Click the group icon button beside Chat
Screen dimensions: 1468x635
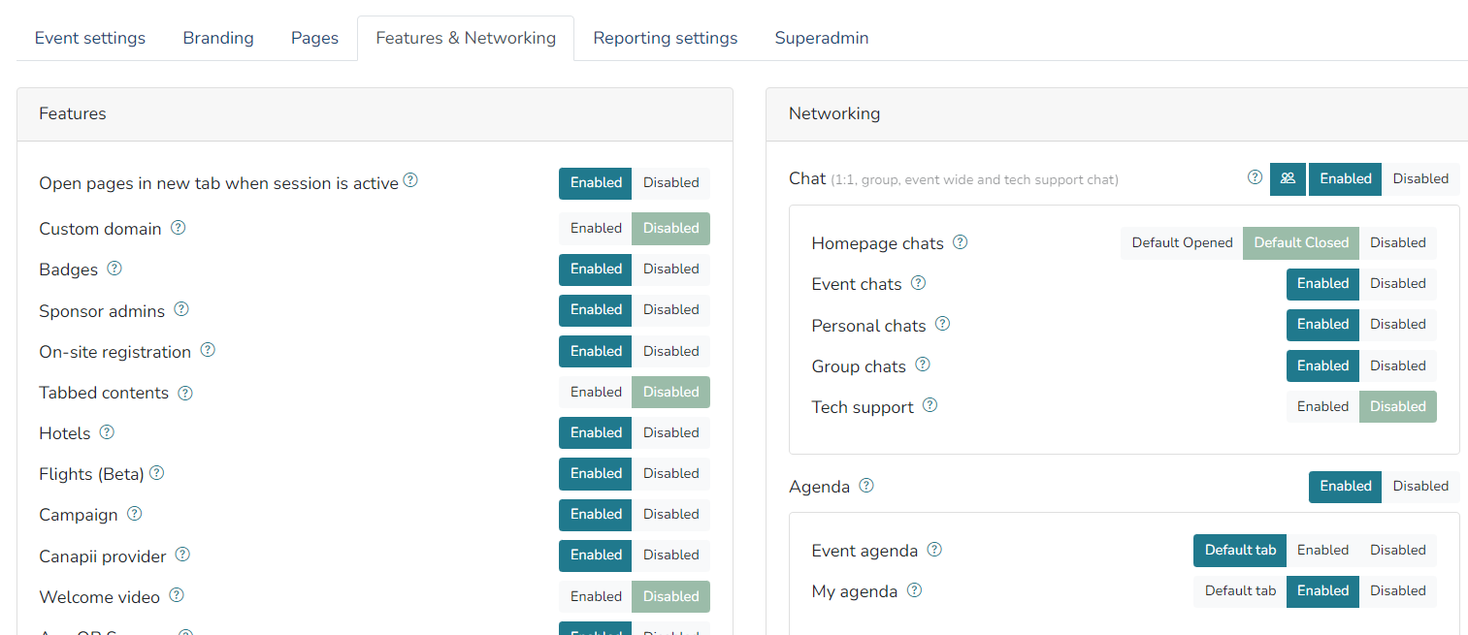tap(1288, 178)
